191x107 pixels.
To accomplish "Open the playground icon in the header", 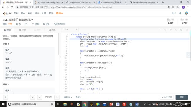I will point(174,13).
